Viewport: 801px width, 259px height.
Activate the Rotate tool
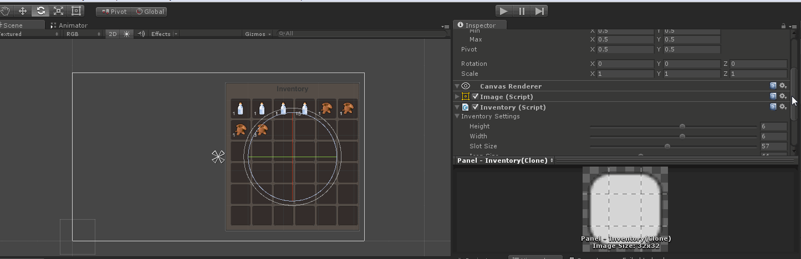click(x=40, y=11)
